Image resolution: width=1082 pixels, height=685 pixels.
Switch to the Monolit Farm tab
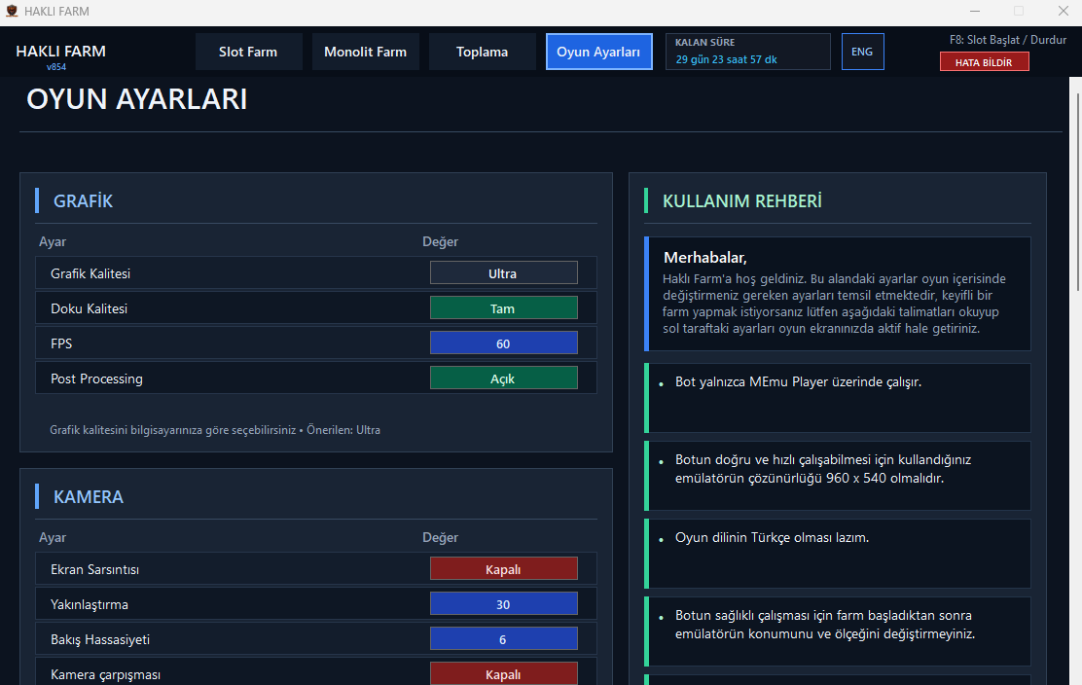366,52
